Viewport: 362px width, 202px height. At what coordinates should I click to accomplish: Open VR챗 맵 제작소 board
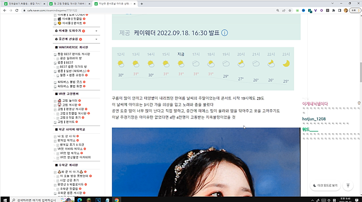[70, 153]
